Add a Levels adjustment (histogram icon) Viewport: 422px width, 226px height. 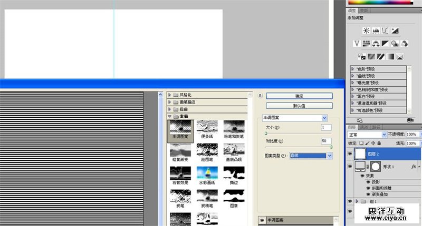pos(376,30)
